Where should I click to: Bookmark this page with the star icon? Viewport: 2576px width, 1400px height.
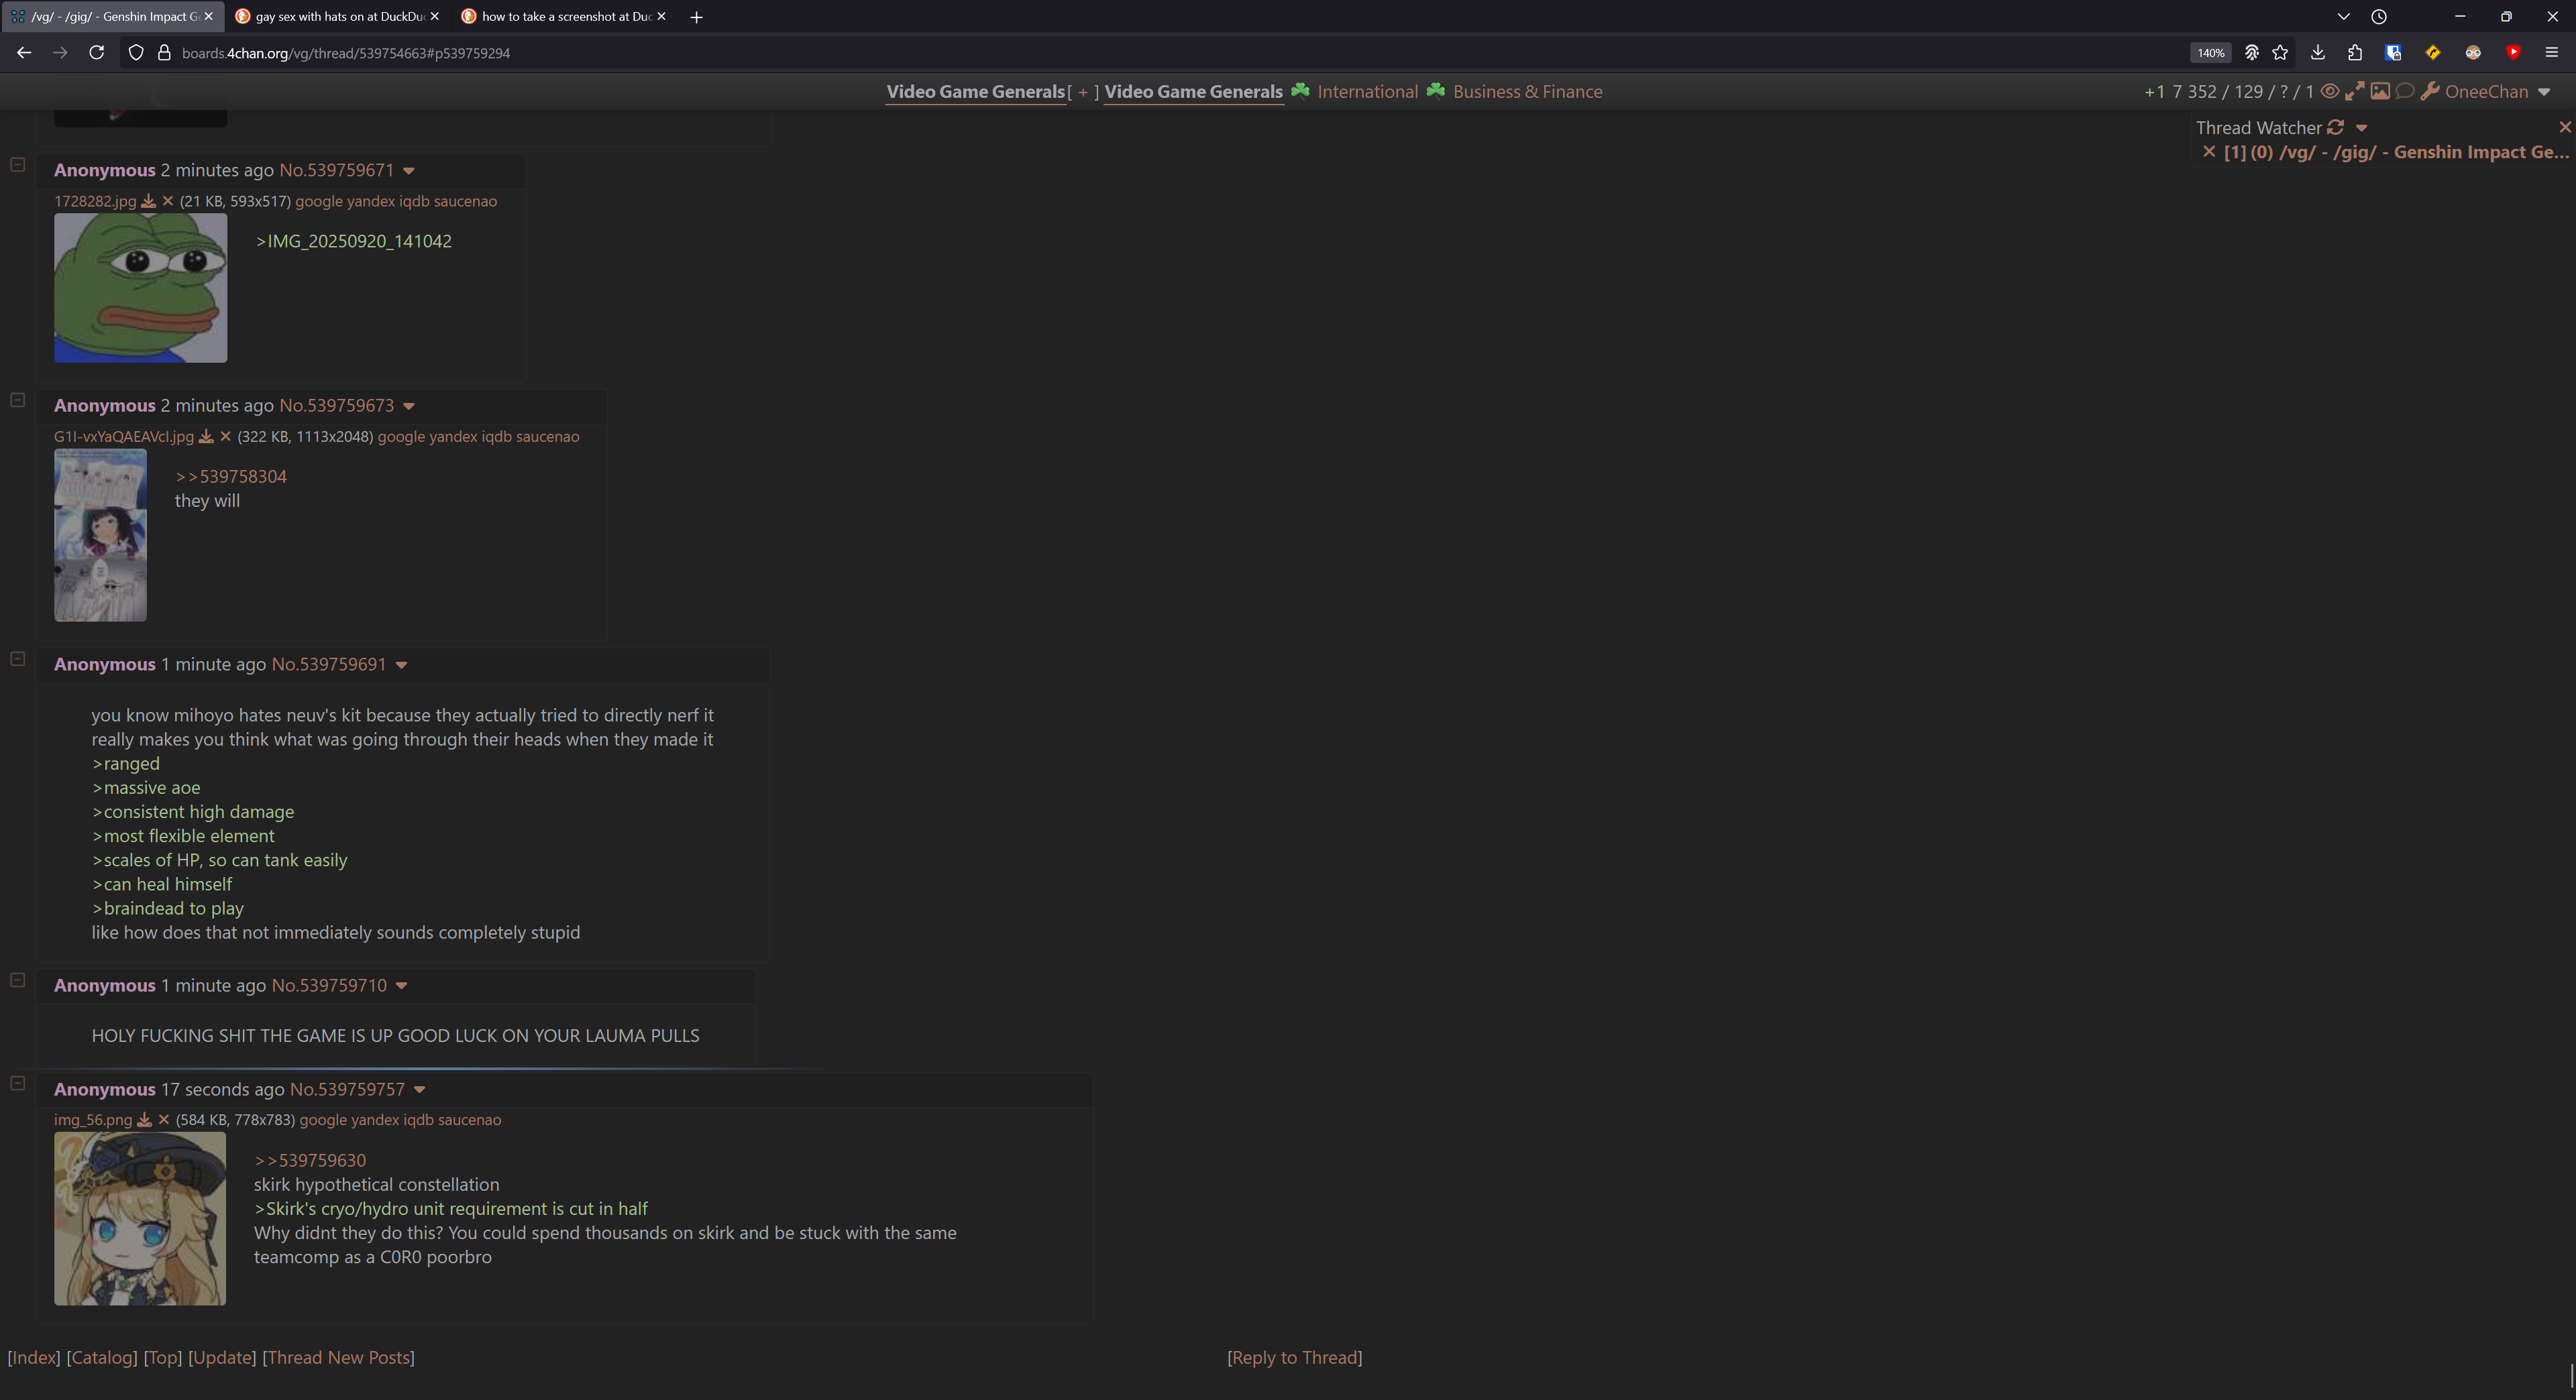(x=2280, y=53)
